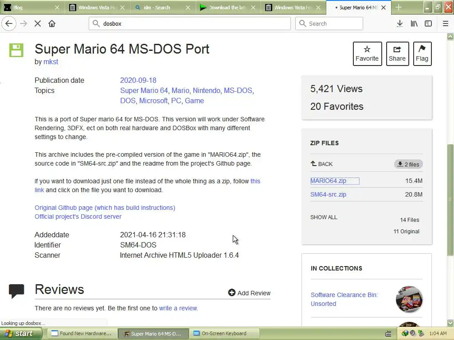
Task: Open the Windows start menu
Action: 21,333
